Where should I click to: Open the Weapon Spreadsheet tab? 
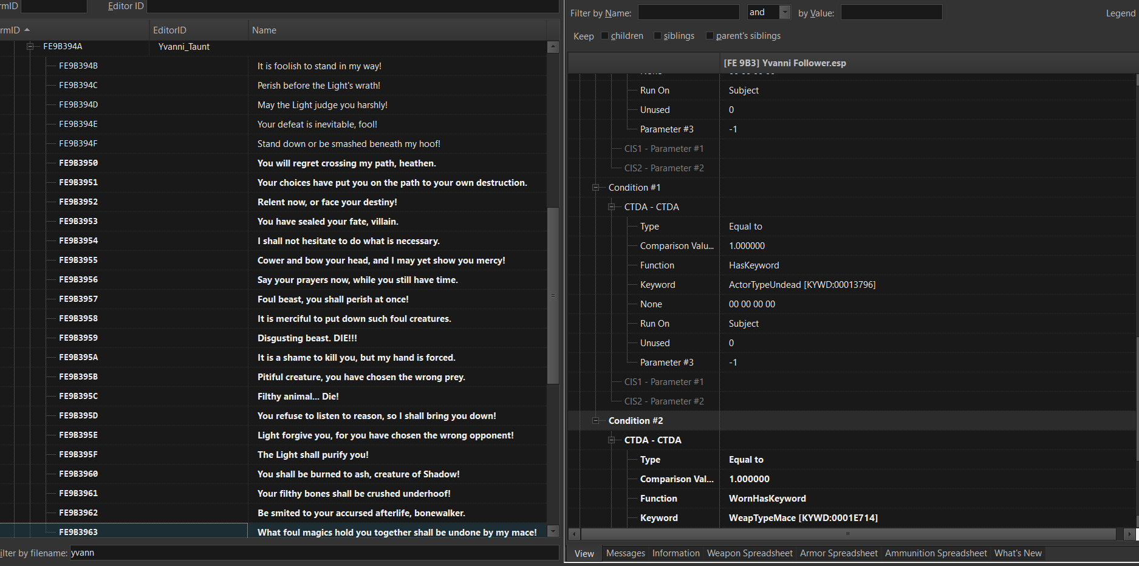(x=750, y=553)
